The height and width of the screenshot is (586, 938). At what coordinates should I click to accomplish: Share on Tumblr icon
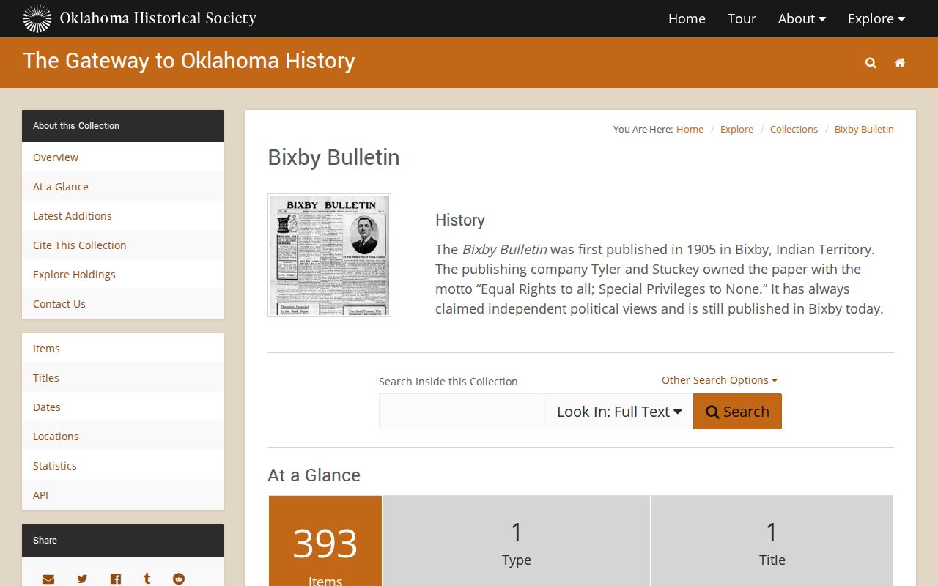pos(147,579)
